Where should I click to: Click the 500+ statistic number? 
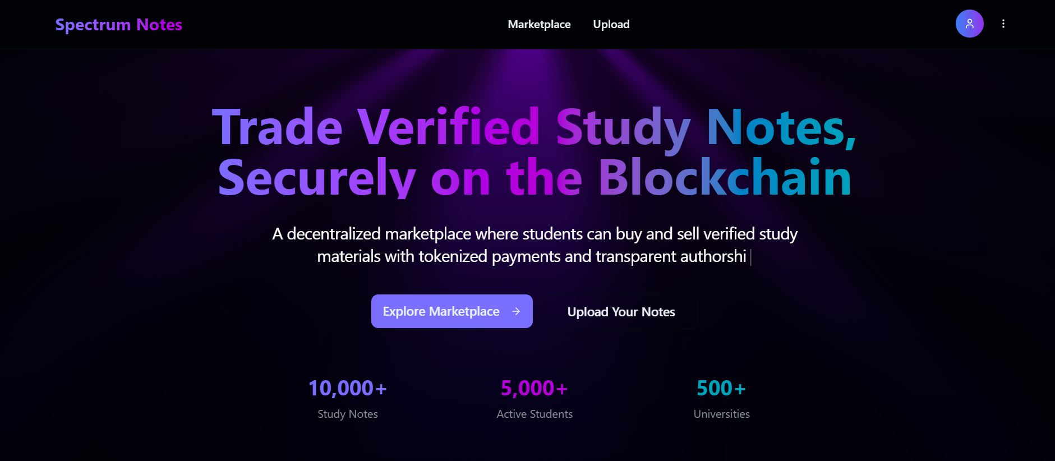coord(721,388)
